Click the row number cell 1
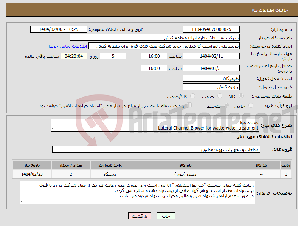This screenshot has width=298, height=226. [286, 174]
